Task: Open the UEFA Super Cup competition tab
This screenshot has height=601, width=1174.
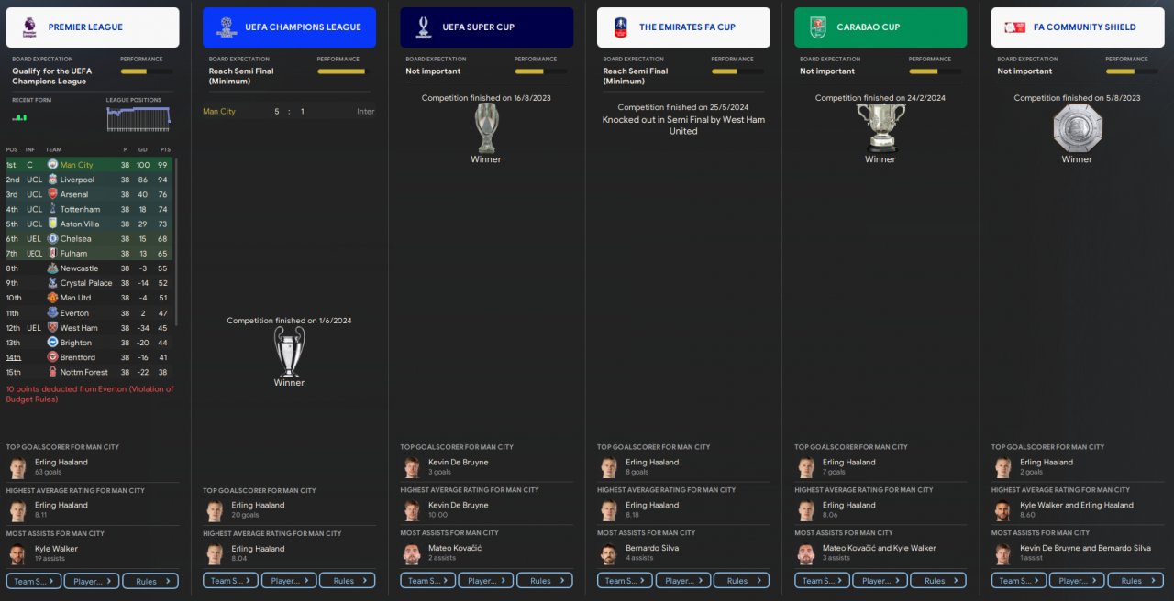Action: 487,27
